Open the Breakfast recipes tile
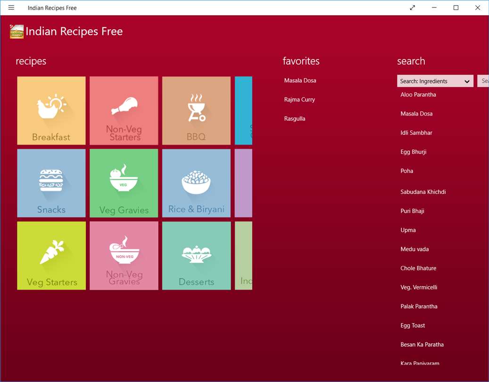This screenshot has height=382, width=489. [51, 110]
